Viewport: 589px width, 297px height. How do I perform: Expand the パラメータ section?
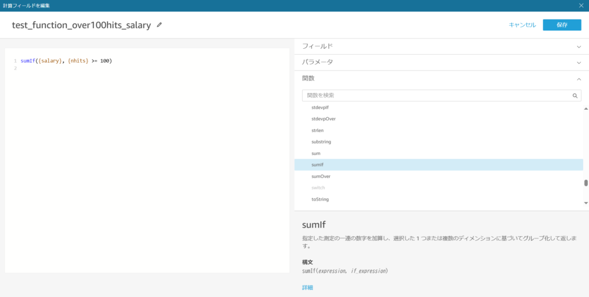tap(441, 62)
